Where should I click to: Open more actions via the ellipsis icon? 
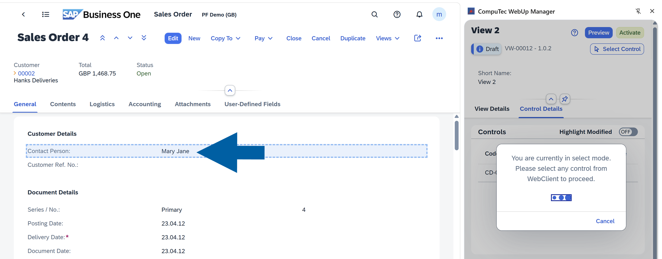(439, 38)
